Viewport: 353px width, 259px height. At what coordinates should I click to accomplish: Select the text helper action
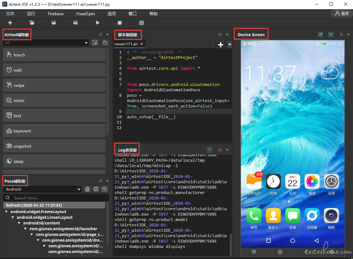[x=54, y=116]
